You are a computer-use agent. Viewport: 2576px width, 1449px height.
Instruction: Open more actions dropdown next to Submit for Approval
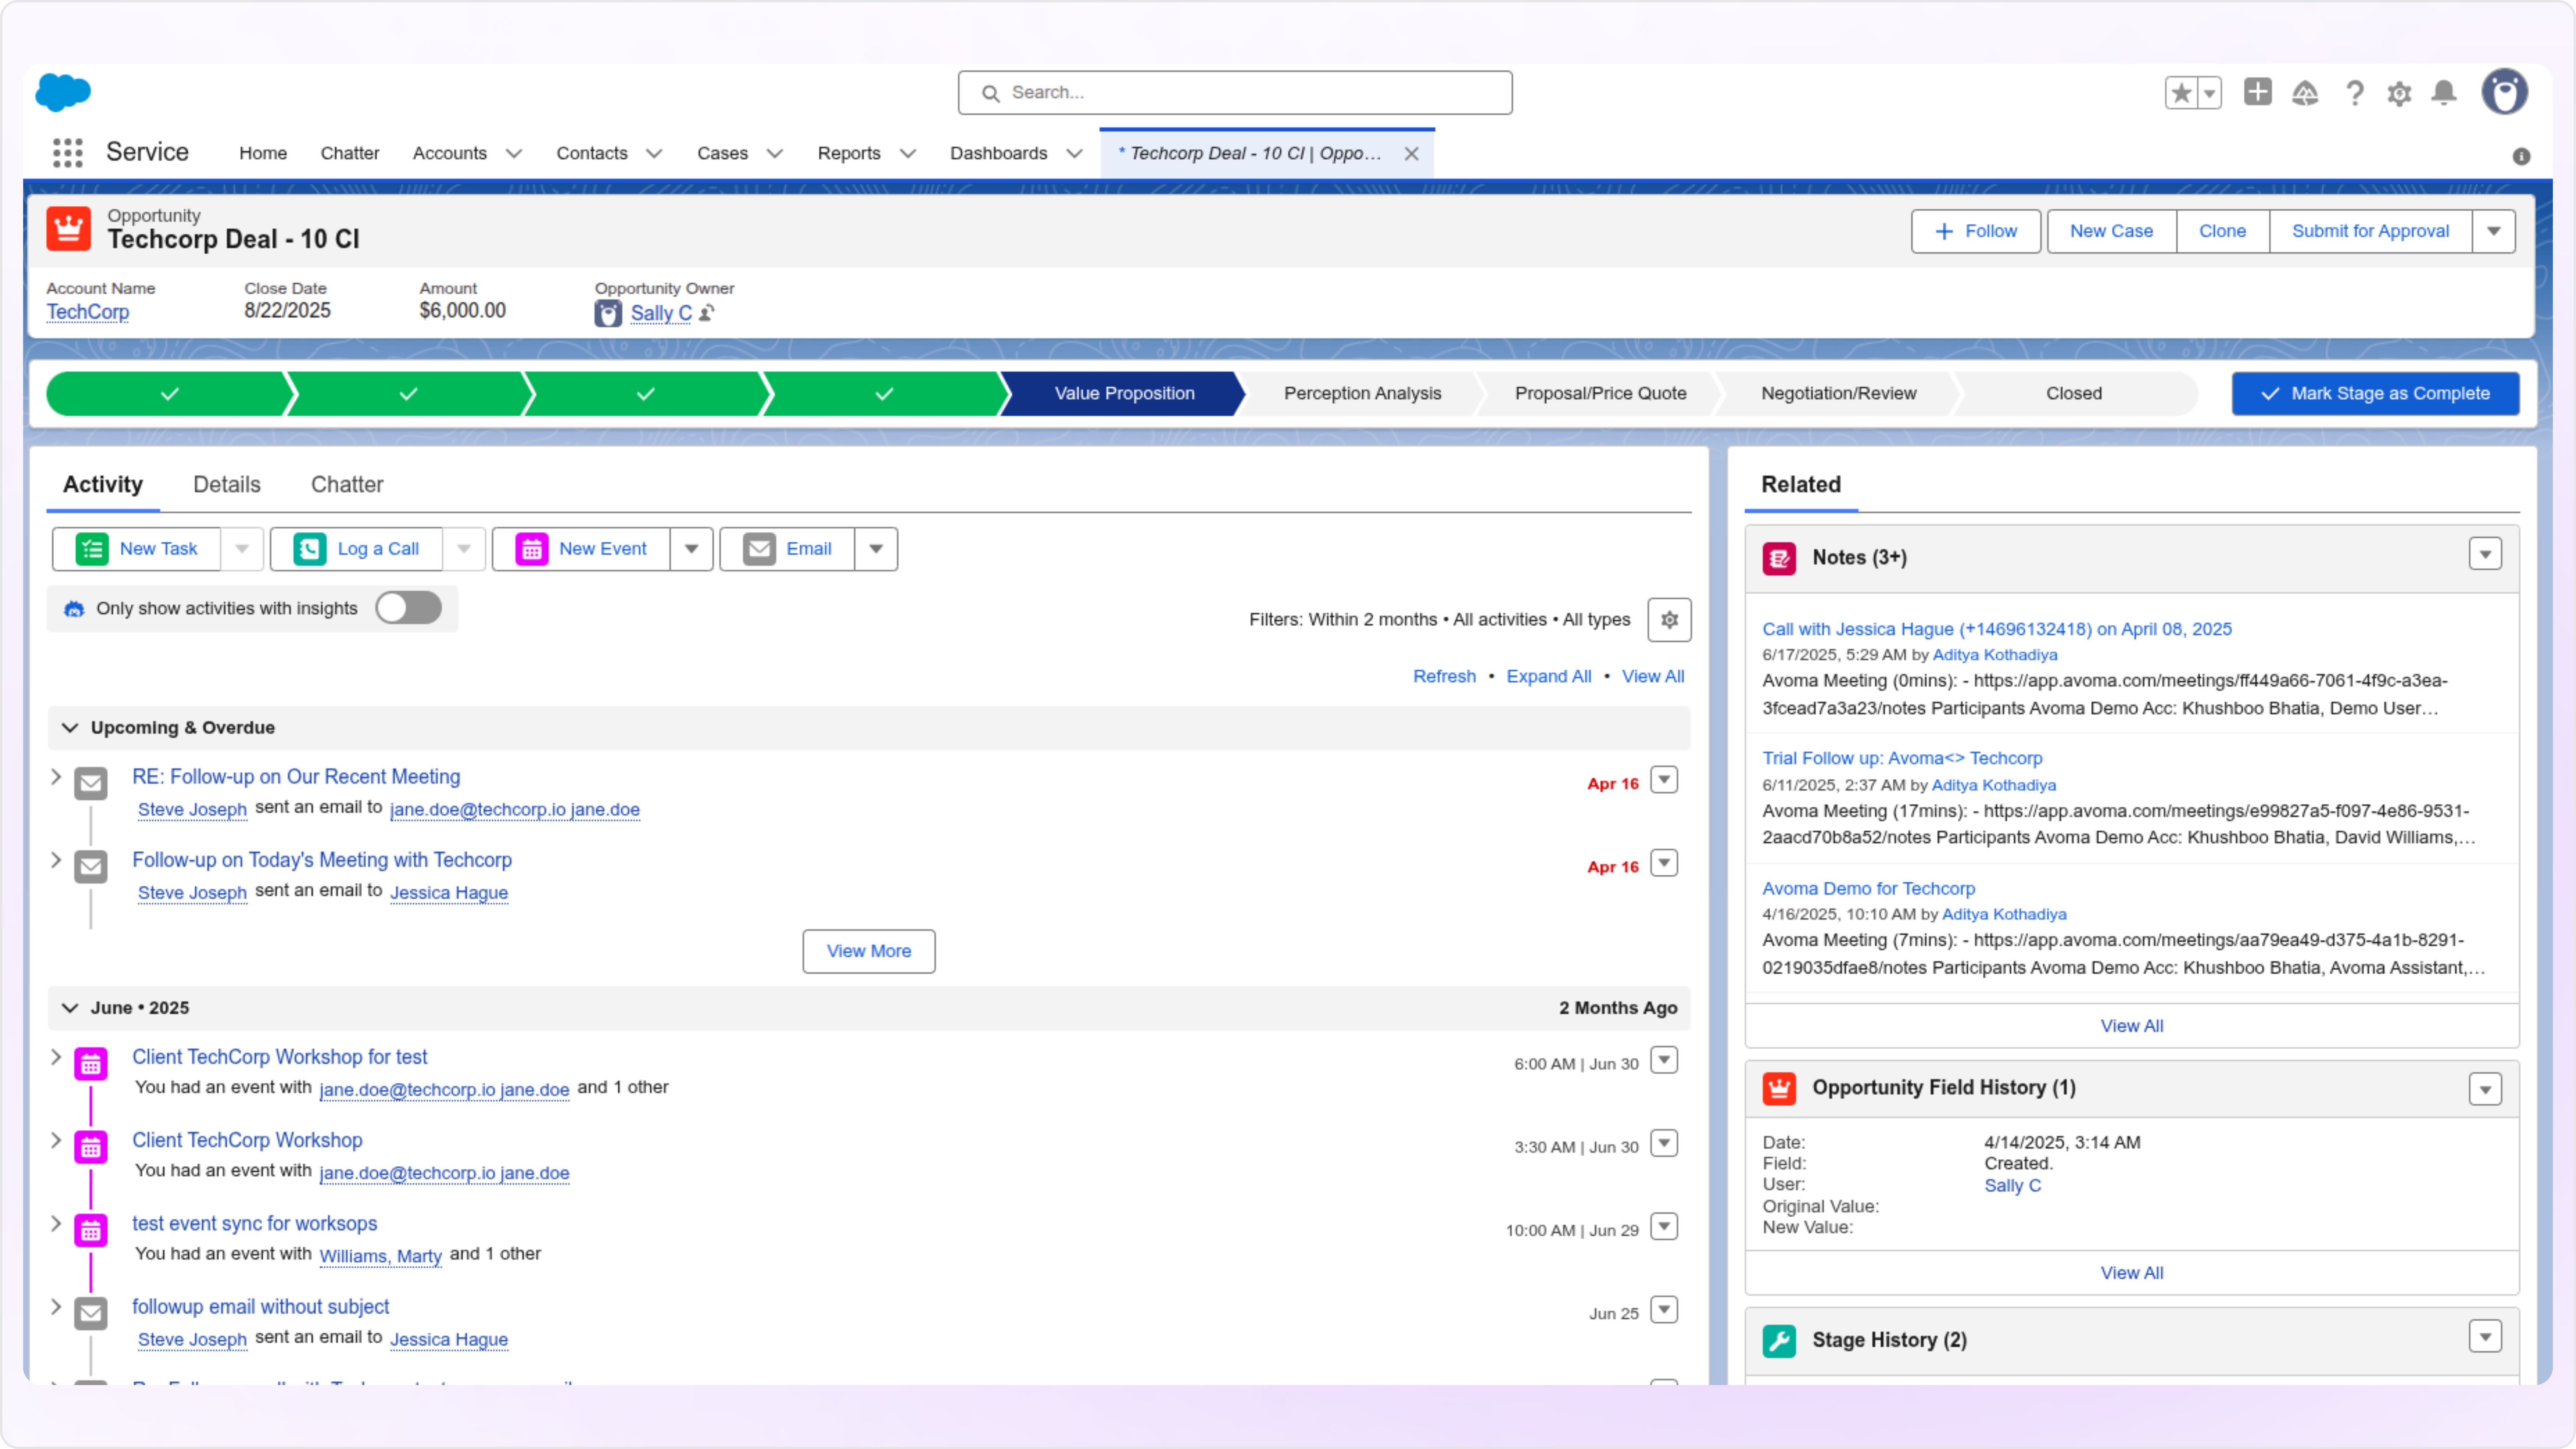pos(2494,231)
